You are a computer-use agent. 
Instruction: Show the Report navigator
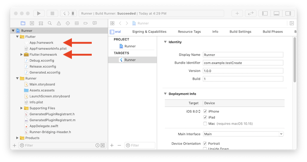pos(95,23)
